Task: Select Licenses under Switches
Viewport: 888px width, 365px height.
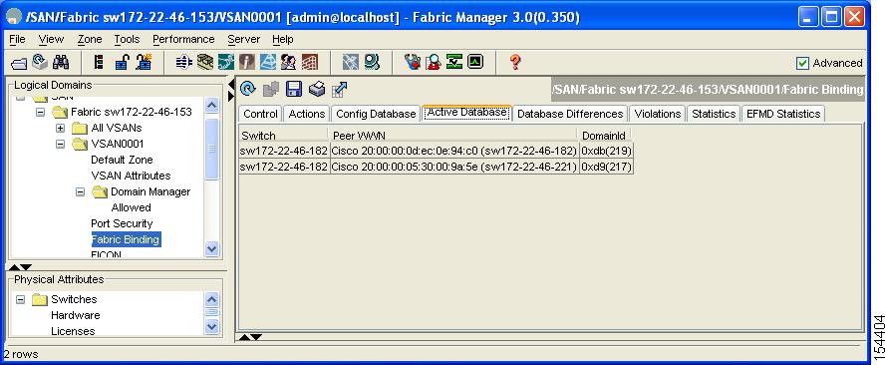Action: [73, 331]
